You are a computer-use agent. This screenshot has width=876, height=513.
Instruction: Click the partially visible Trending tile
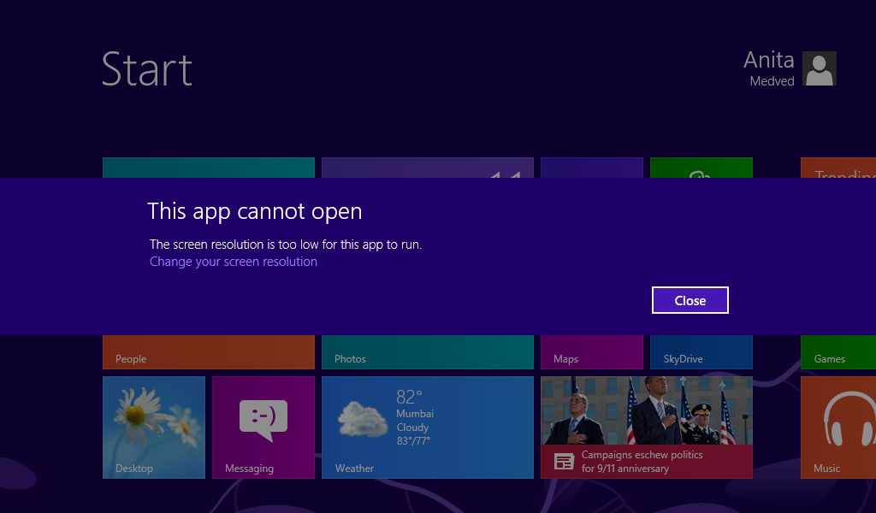pyautogui.click(x=838, y=168)
